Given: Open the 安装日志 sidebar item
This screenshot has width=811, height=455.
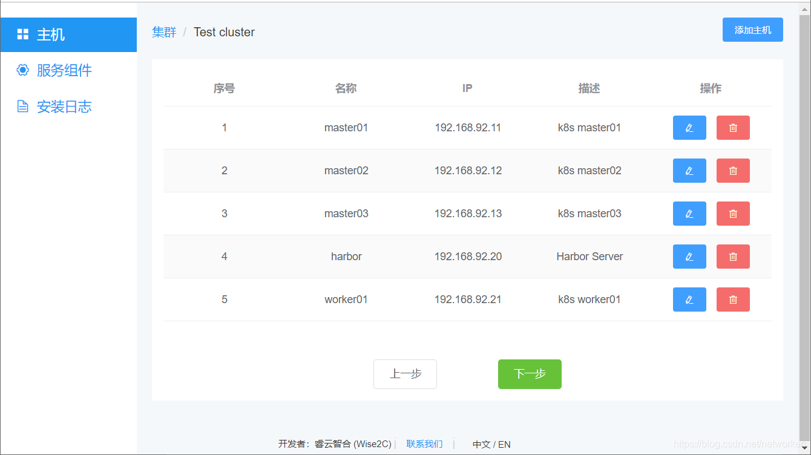Looking at the screenshot, I should 68,106.
